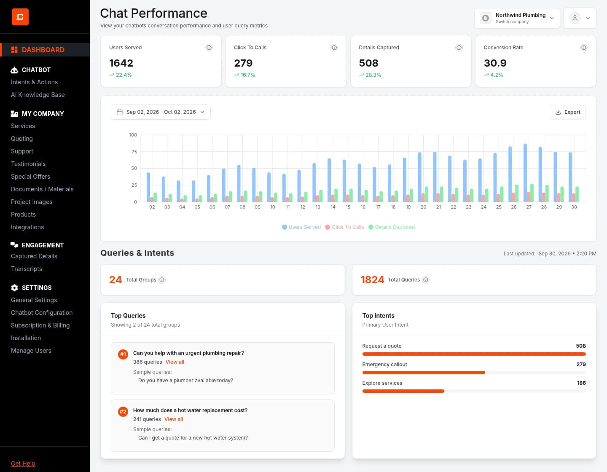Click the My Company building icon
The image size is (607, 472).
[x=14, y=114]
